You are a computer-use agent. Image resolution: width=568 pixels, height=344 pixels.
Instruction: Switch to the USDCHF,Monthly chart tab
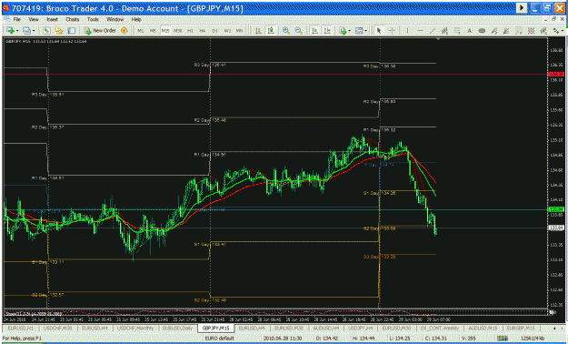tap(135, 328)
